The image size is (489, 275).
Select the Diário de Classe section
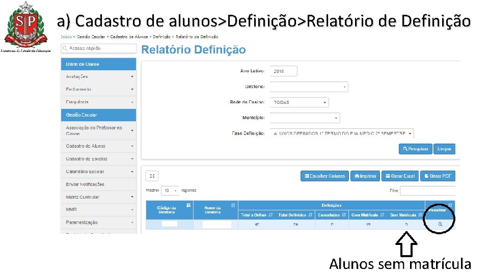coord(98,64)
